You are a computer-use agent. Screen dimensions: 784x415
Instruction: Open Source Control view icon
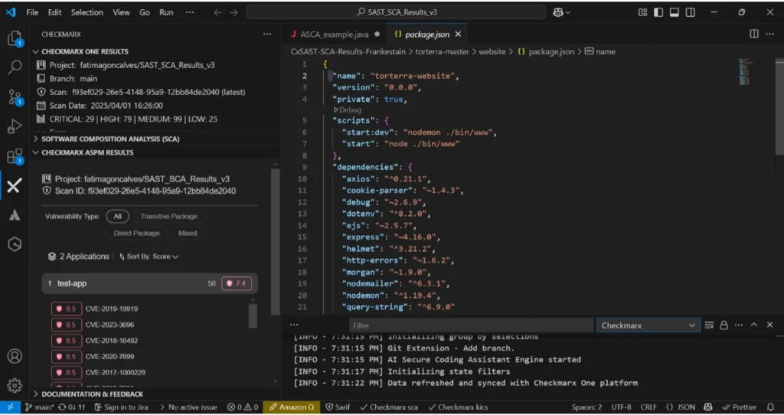click(14, 97)
